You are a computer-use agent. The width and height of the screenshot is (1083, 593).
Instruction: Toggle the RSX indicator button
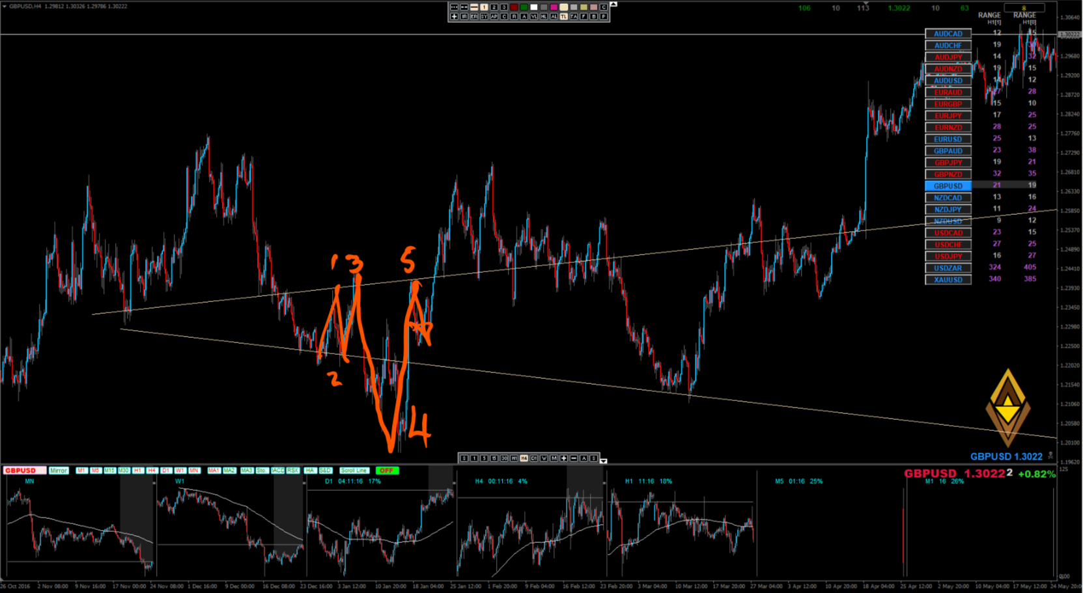click(293, 471)
